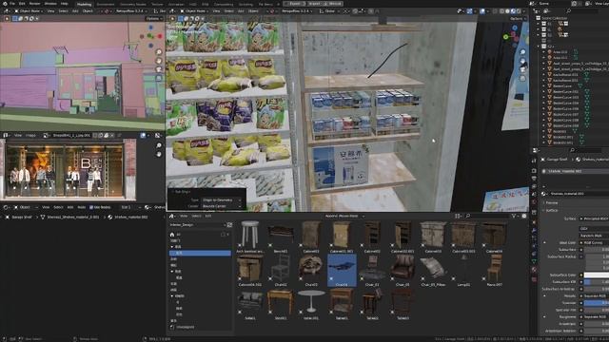Image resolution: width=609 pixels, height=342 pixels.
Task: Click the zoom icon in main viewport
Action: tap(522, 52)
